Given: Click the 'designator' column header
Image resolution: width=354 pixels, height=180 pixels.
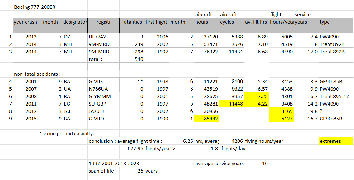Looking at the screenshot, I should (x=75, y=22).
